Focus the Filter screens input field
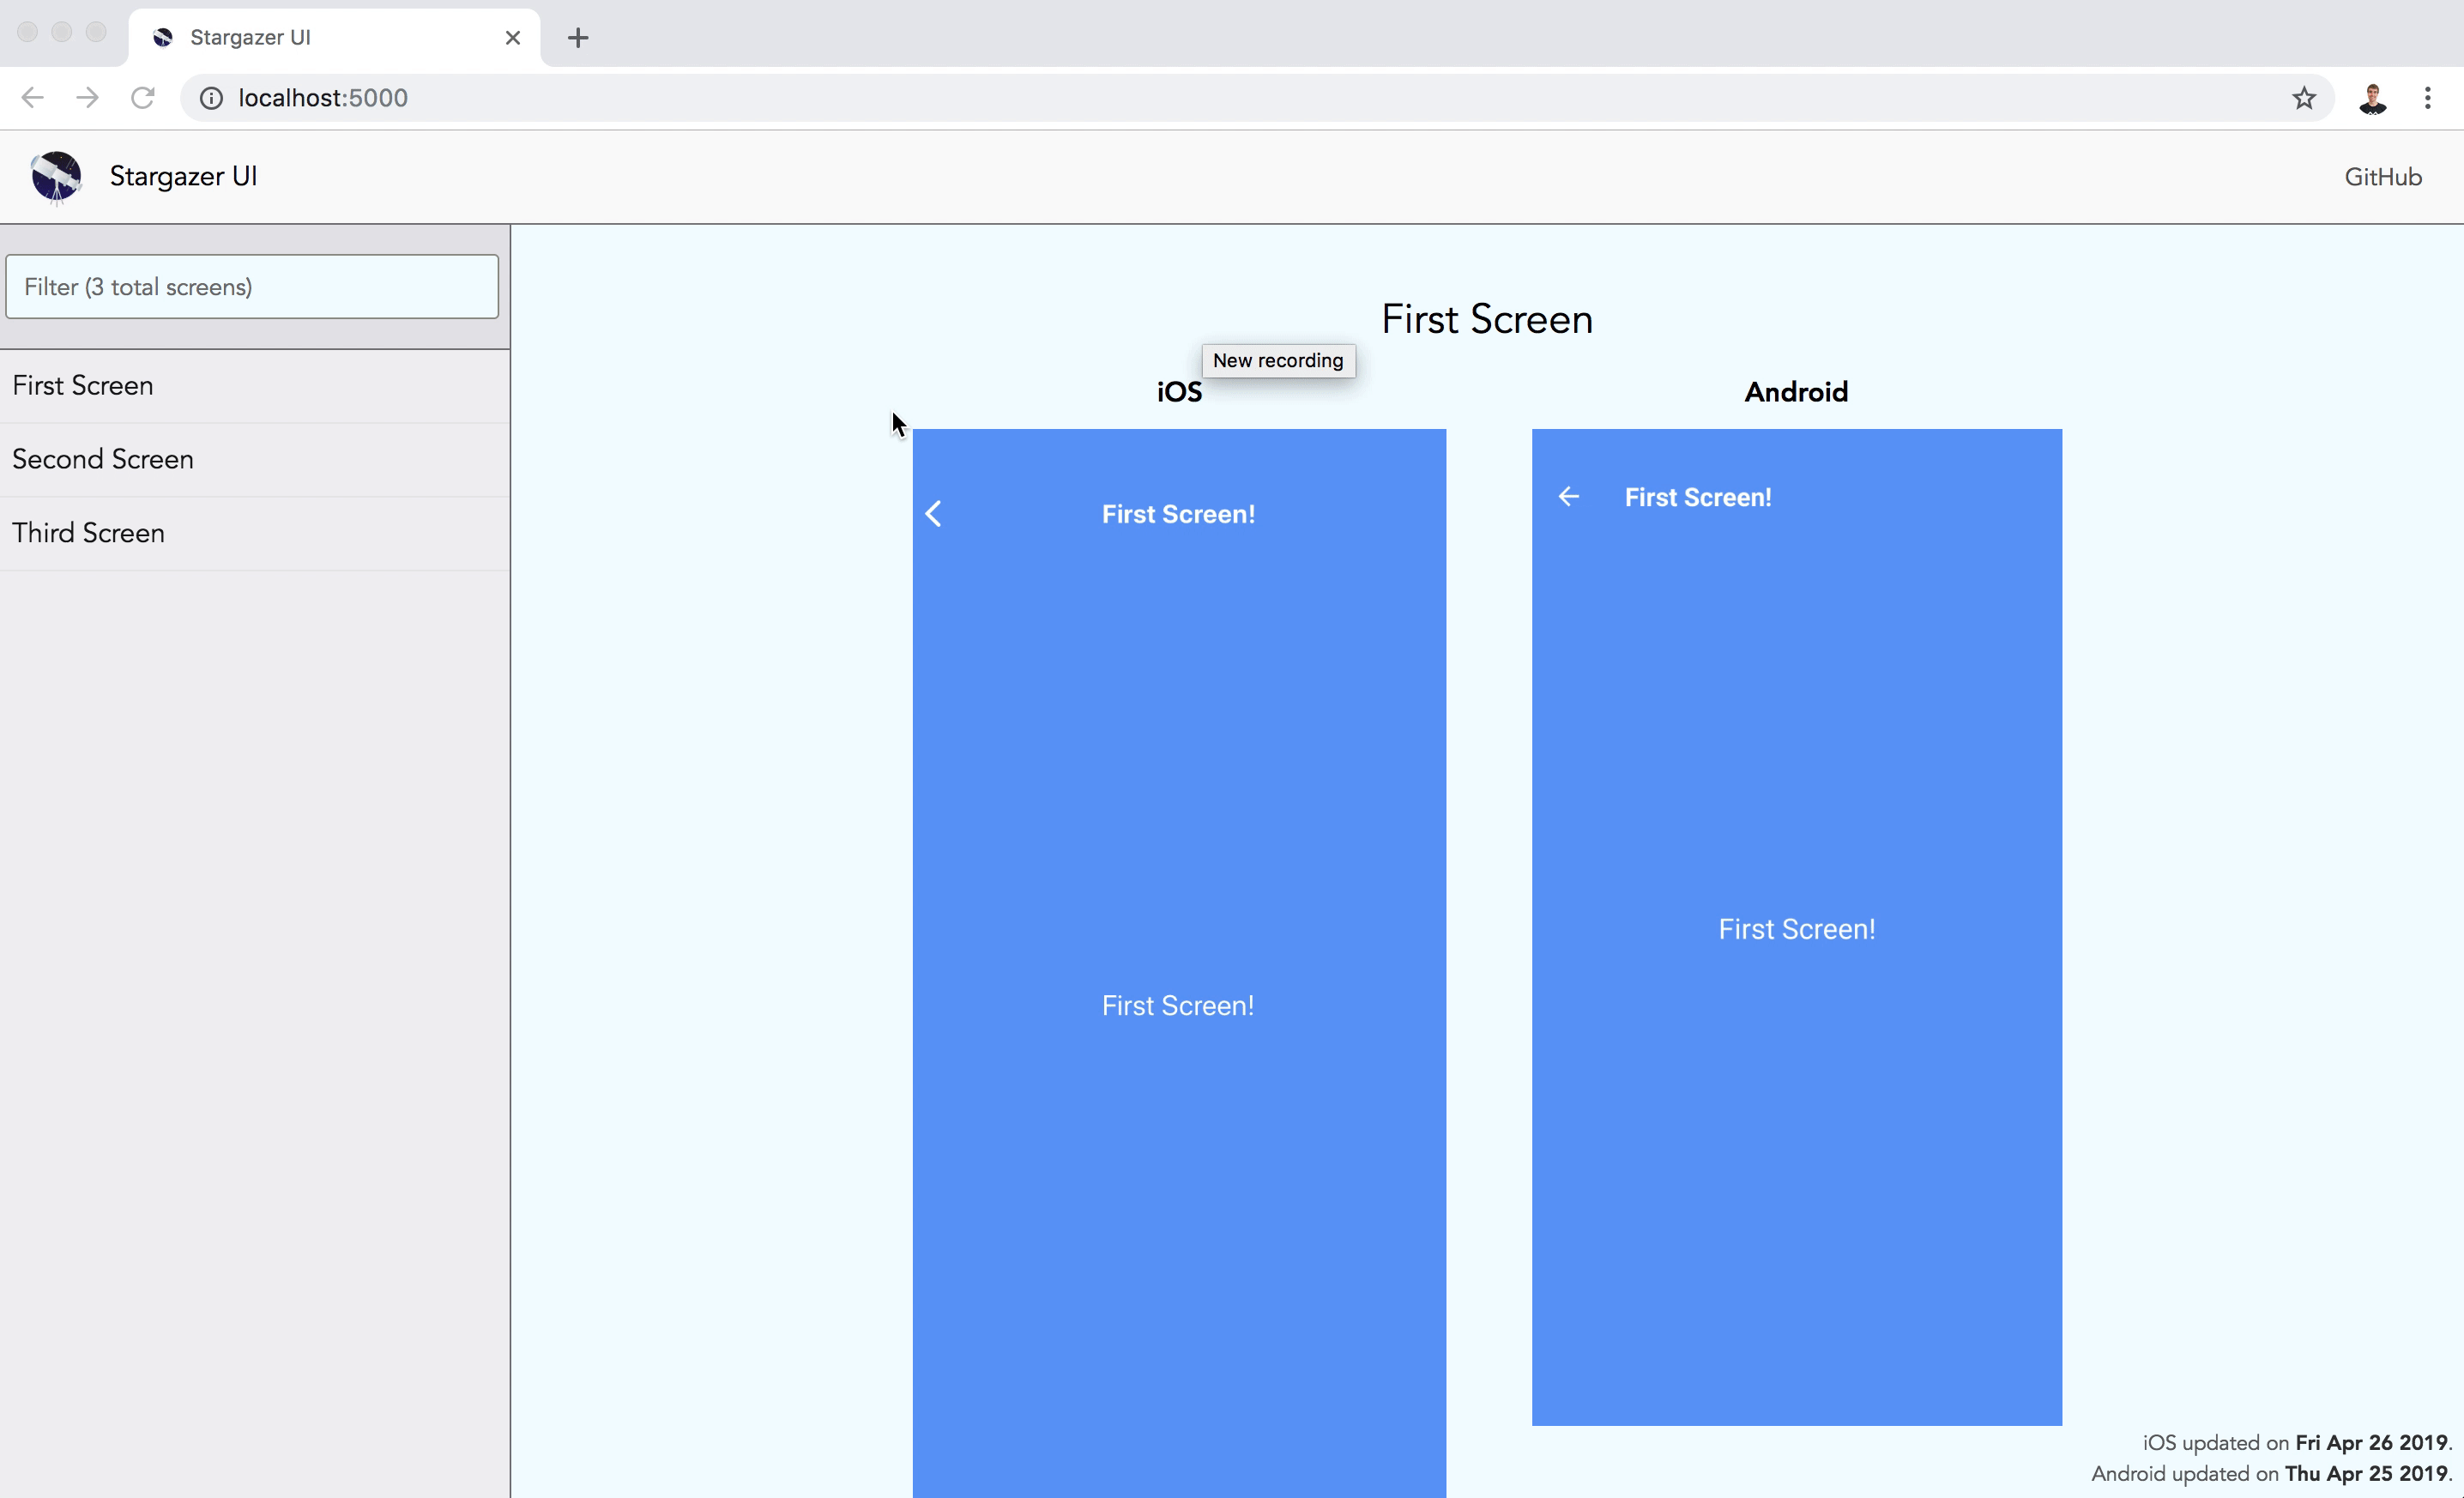2464x1498 pixels. tap(252, 287)
